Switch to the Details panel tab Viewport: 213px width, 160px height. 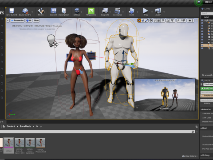(x=206, y=80)
